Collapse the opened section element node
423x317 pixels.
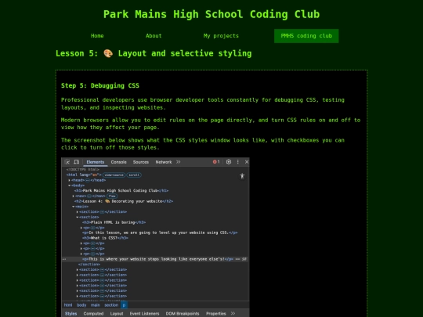point(78,217)
